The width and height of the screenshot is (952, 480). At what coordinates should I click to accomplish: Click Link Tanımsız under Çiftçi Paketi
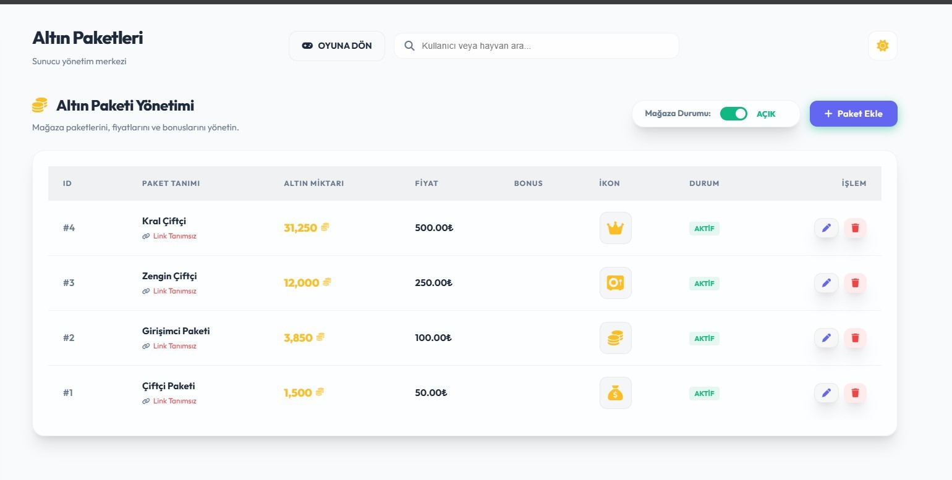pyautogui.click(x=174, y=401)
